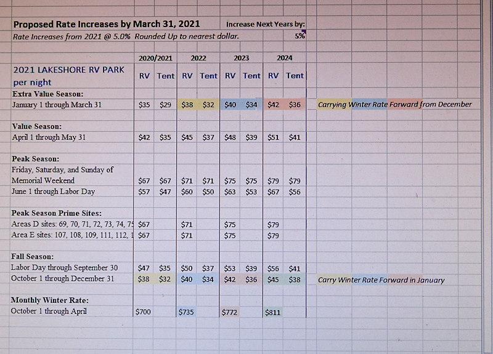Viewport: 493px width, 354px height.
Task: Select the 5% increase percentage cell
Action: (301, 36)
